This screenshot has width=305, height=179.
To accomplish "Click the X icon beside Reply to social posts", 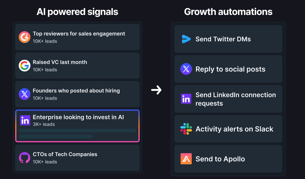I will click(186, 69).
